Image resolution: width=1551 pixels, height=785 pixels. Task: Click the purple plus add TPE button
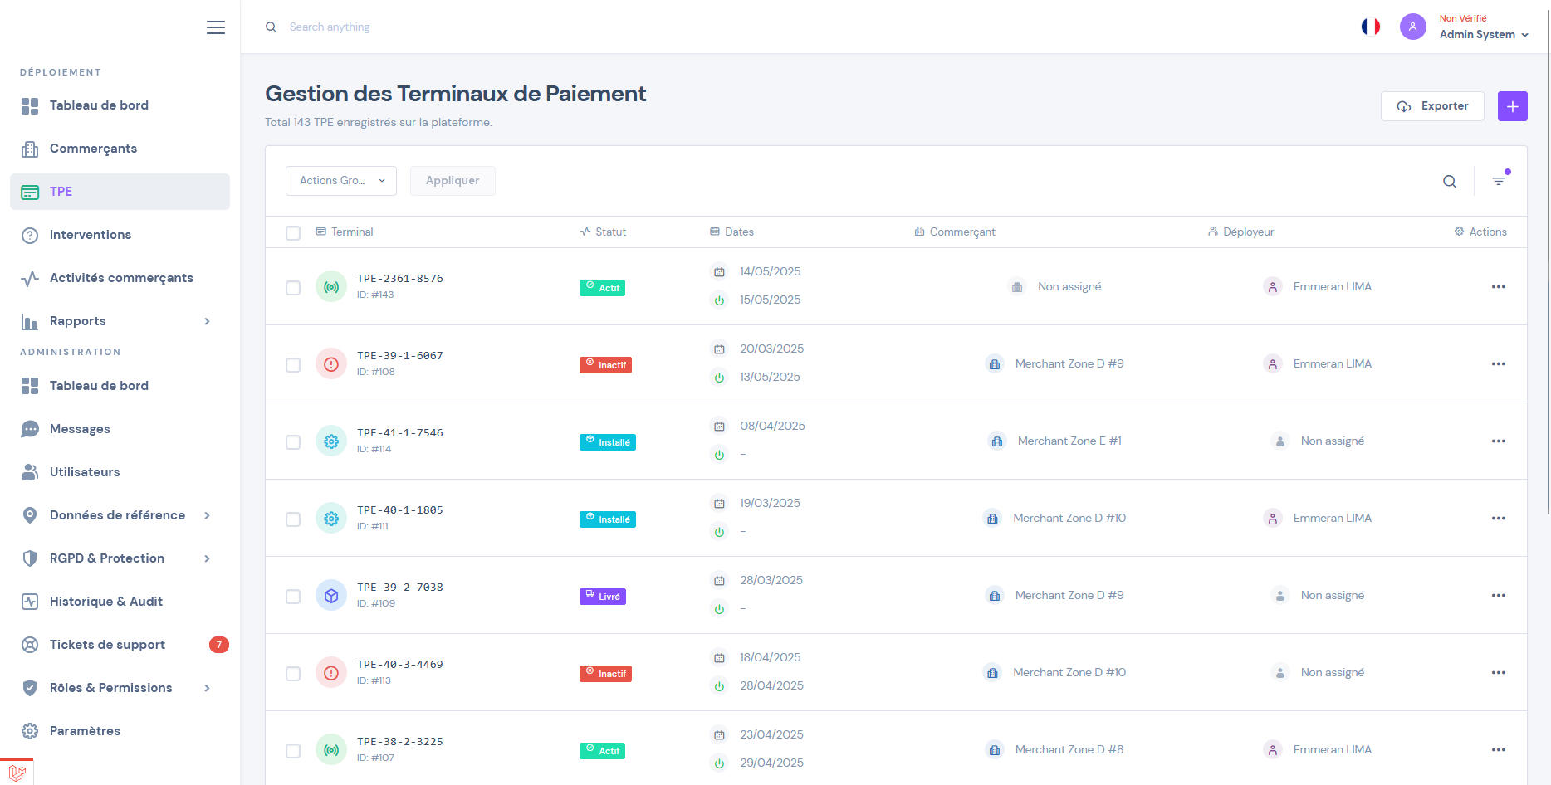[x=1512, y=106]
